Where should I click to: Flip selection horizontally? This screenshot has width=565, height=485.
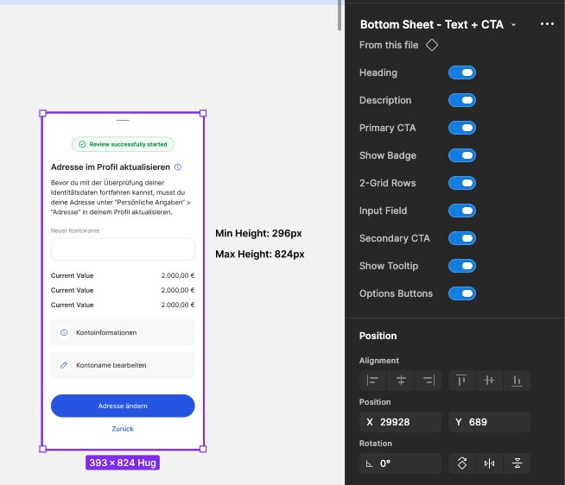coord(489,463)
